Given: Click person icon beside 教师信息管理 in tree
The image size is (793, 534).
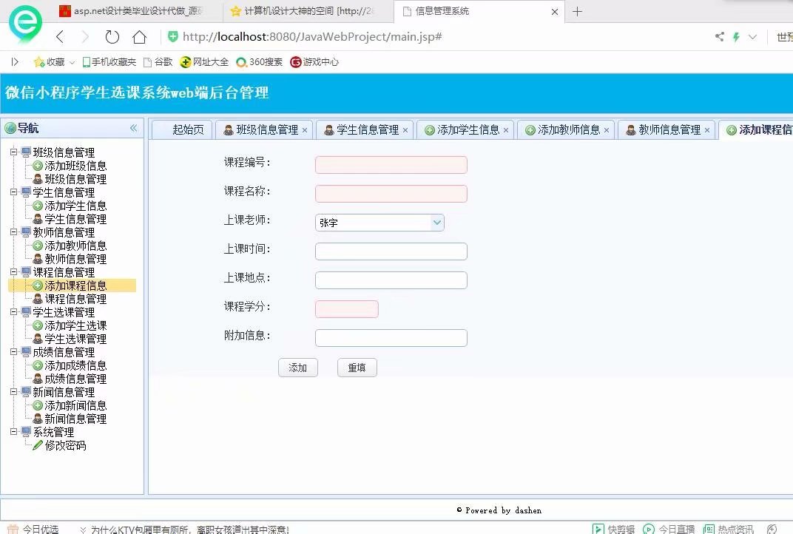Looking at the screenshot, I should 38,259.
